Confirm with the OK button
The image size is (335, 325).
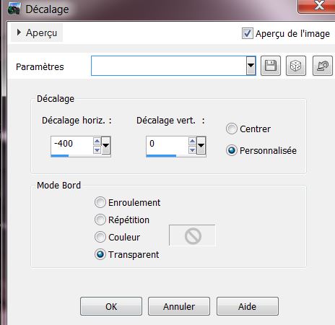111,306
